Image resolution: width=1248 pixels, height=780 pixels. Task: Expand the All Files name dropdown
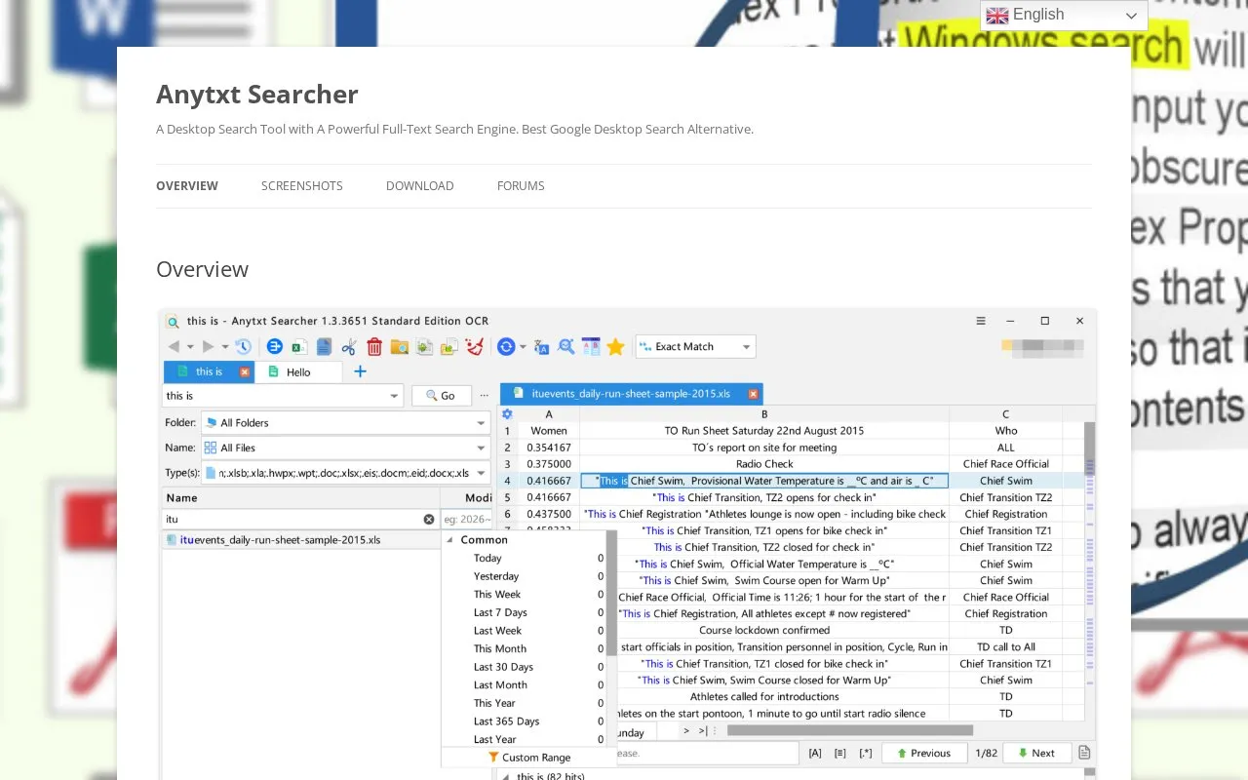pyautogui.click(x=346, y=448)
